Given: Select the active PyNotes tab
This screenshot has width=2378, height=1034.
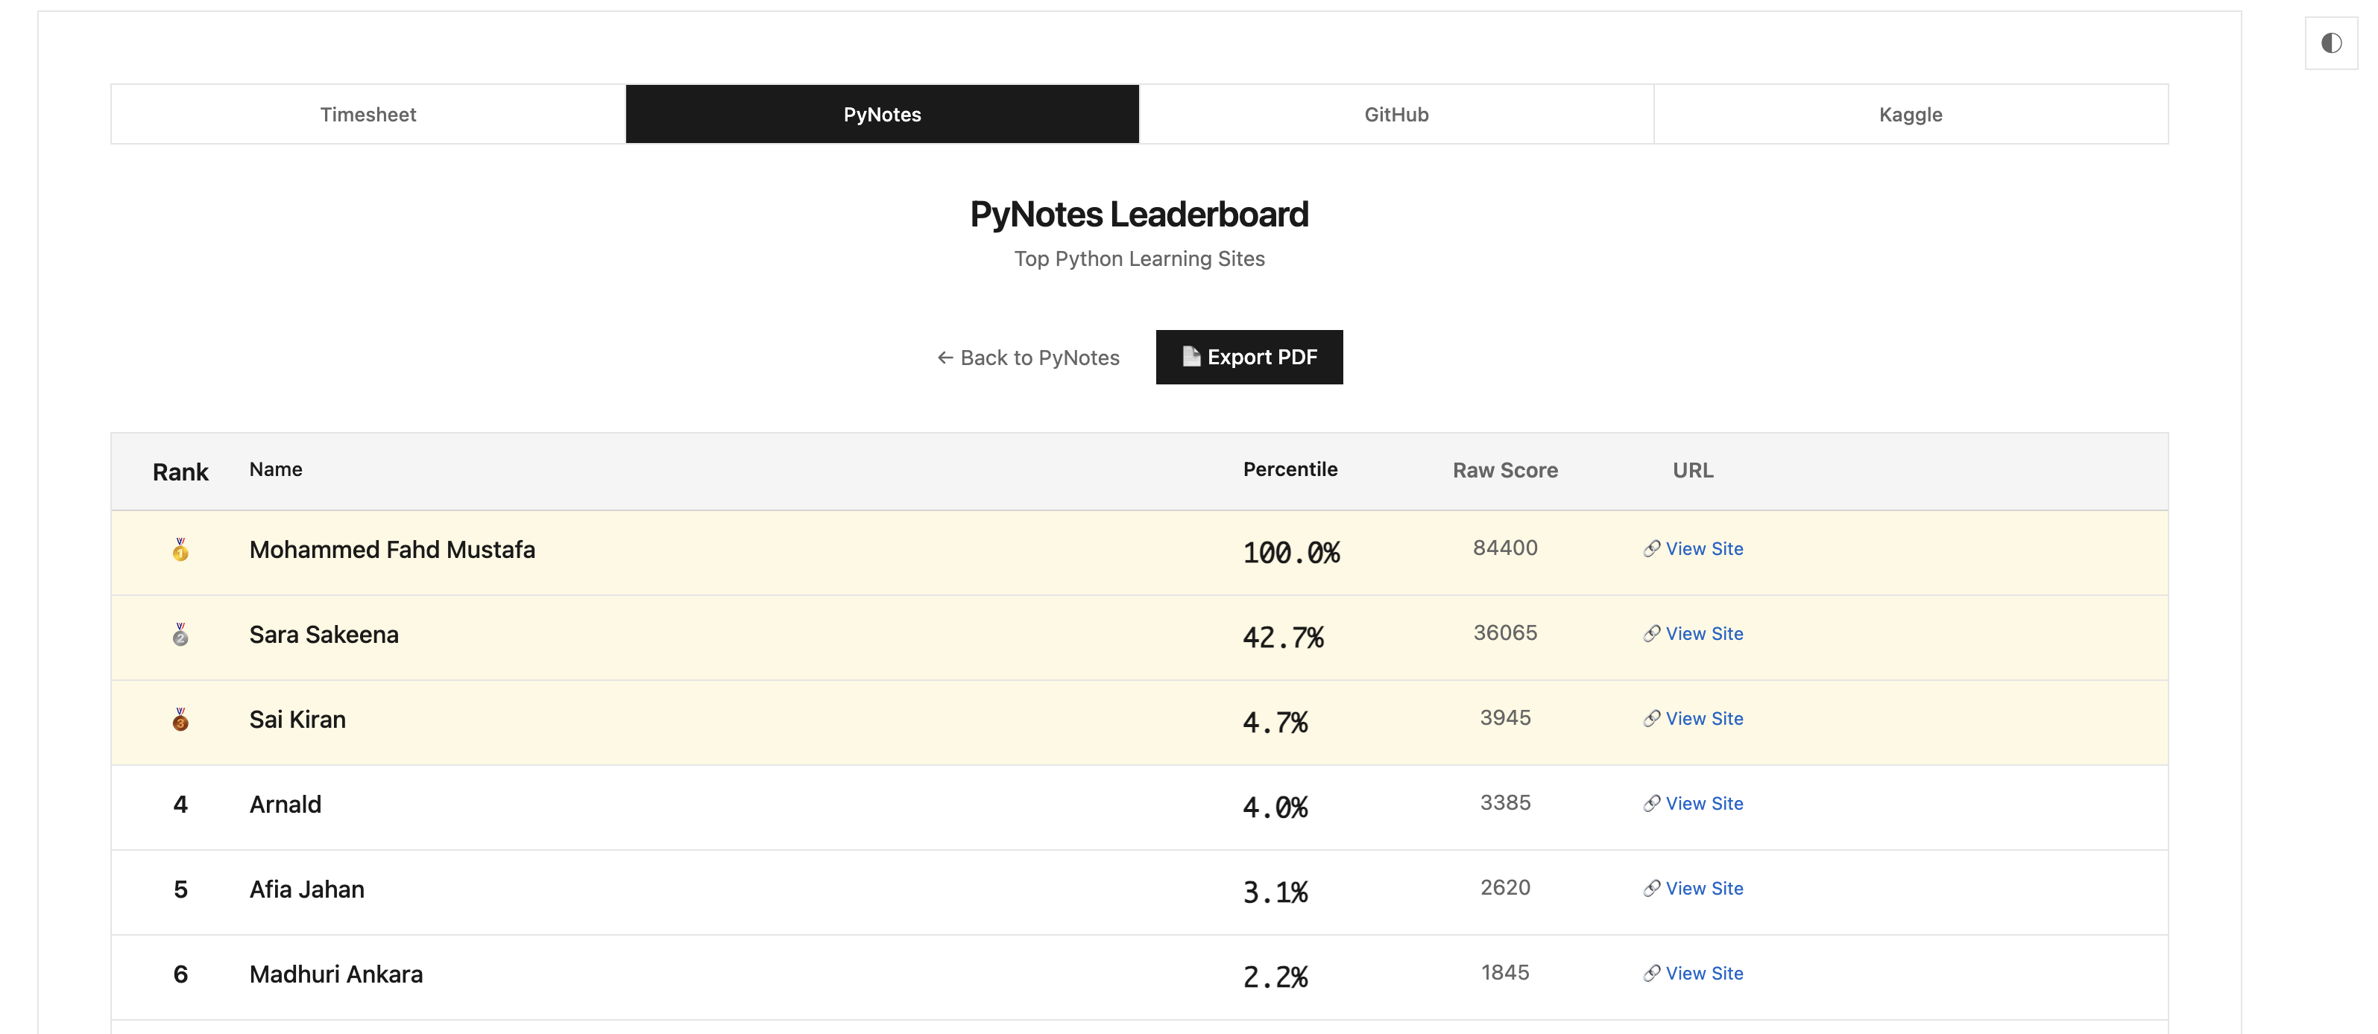Looking at the screenshot, I should 882,115.
